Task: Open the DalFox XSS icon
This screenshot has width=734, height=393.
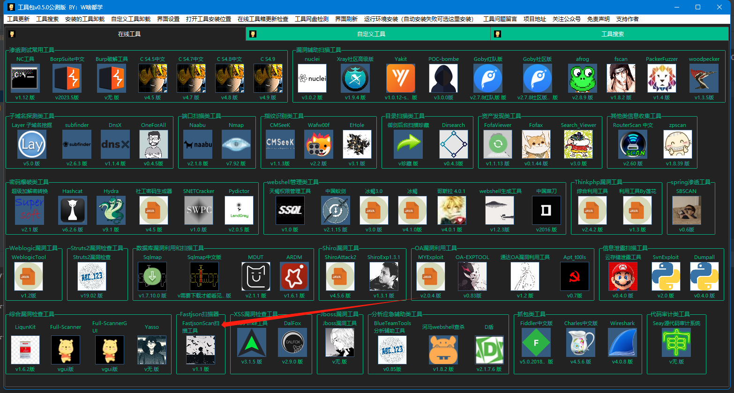Action: pyautogui.click(x=292, y=342)
